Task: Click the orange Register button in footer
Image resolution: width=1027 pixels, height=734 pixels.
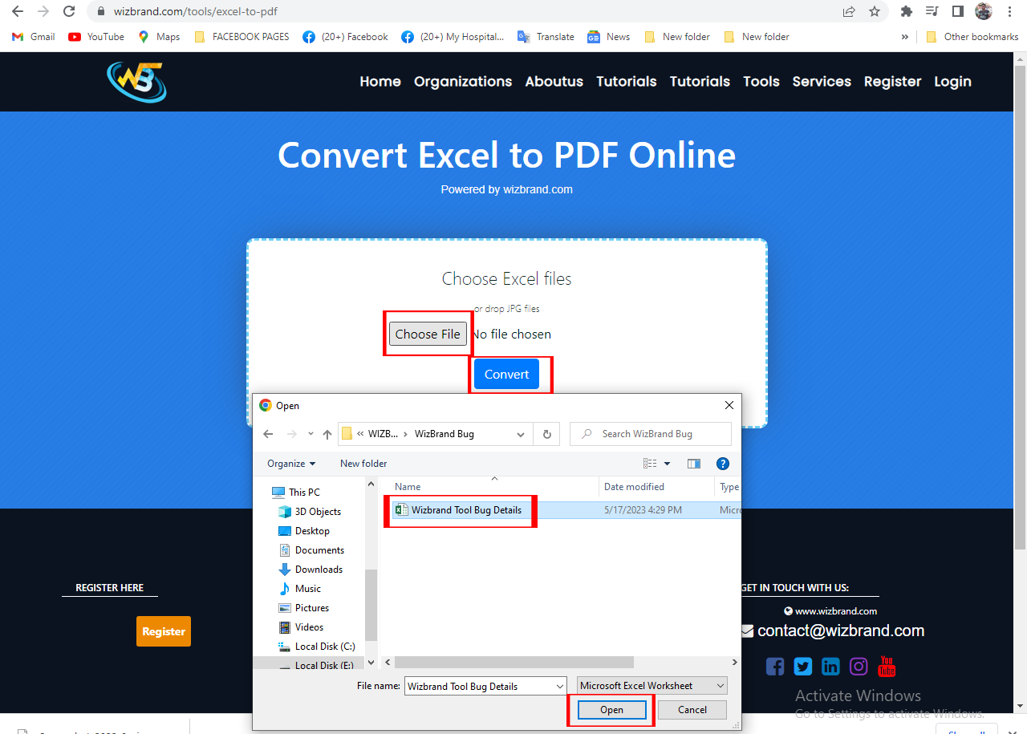Action: (164, 631)
